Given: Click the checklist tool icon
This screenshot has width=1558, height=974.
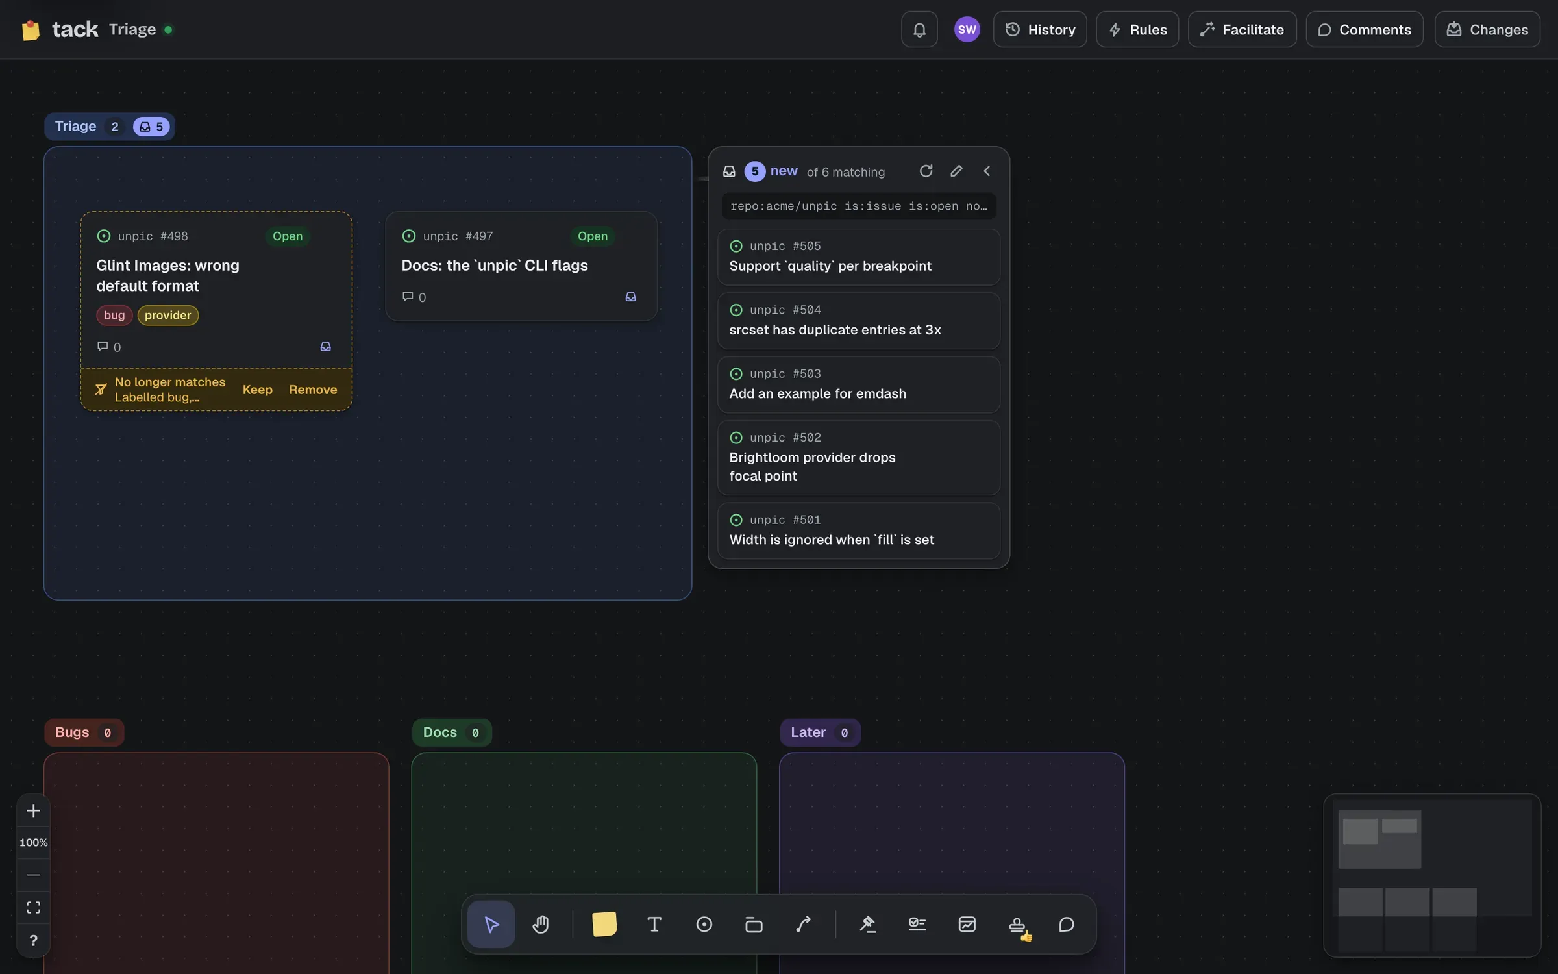Looking at the screenshot, I should point(917,924).
